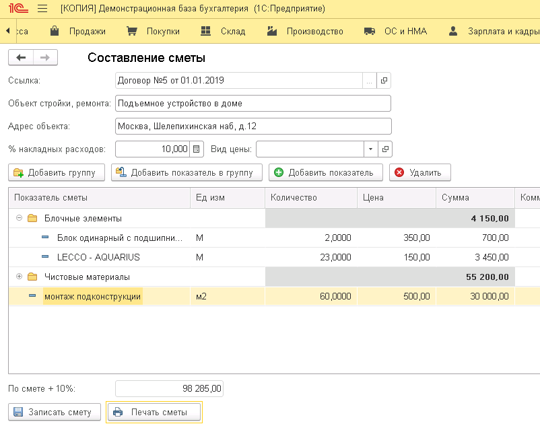Click the back navigation arrow

click(x=20, y=58)
